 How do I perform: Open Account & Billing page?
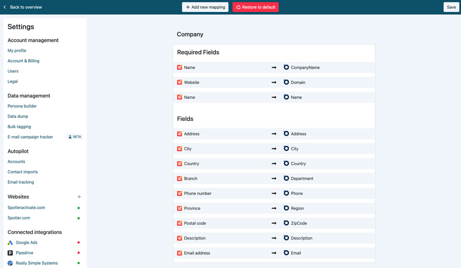[24, 61]
